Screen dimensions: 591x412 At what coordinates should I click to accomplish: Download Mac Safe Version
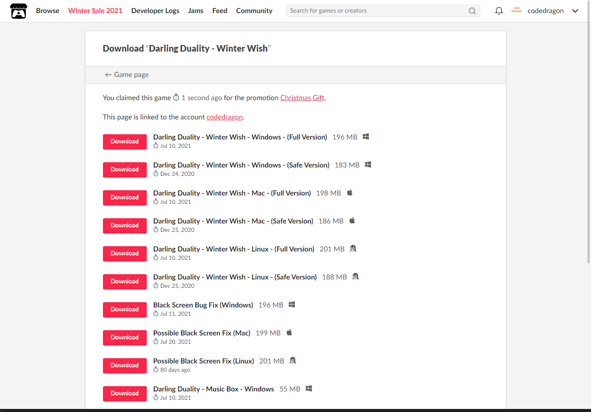point(125,226)
